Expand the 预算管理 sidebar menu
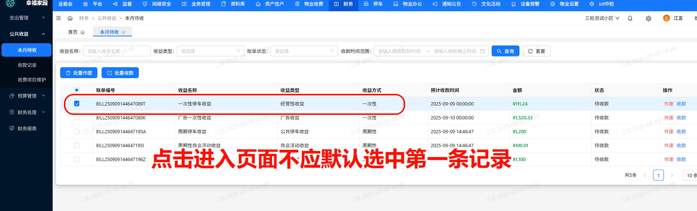 tap(26, 96)
